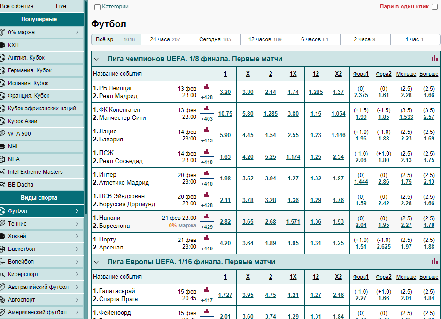
Task: Click volleyball icon next to Волейбол
Action: tap(2, 262)
